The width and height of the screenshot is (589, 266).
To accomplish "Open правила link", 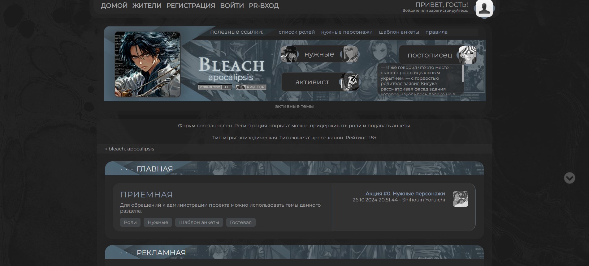I will pos(436,32).
